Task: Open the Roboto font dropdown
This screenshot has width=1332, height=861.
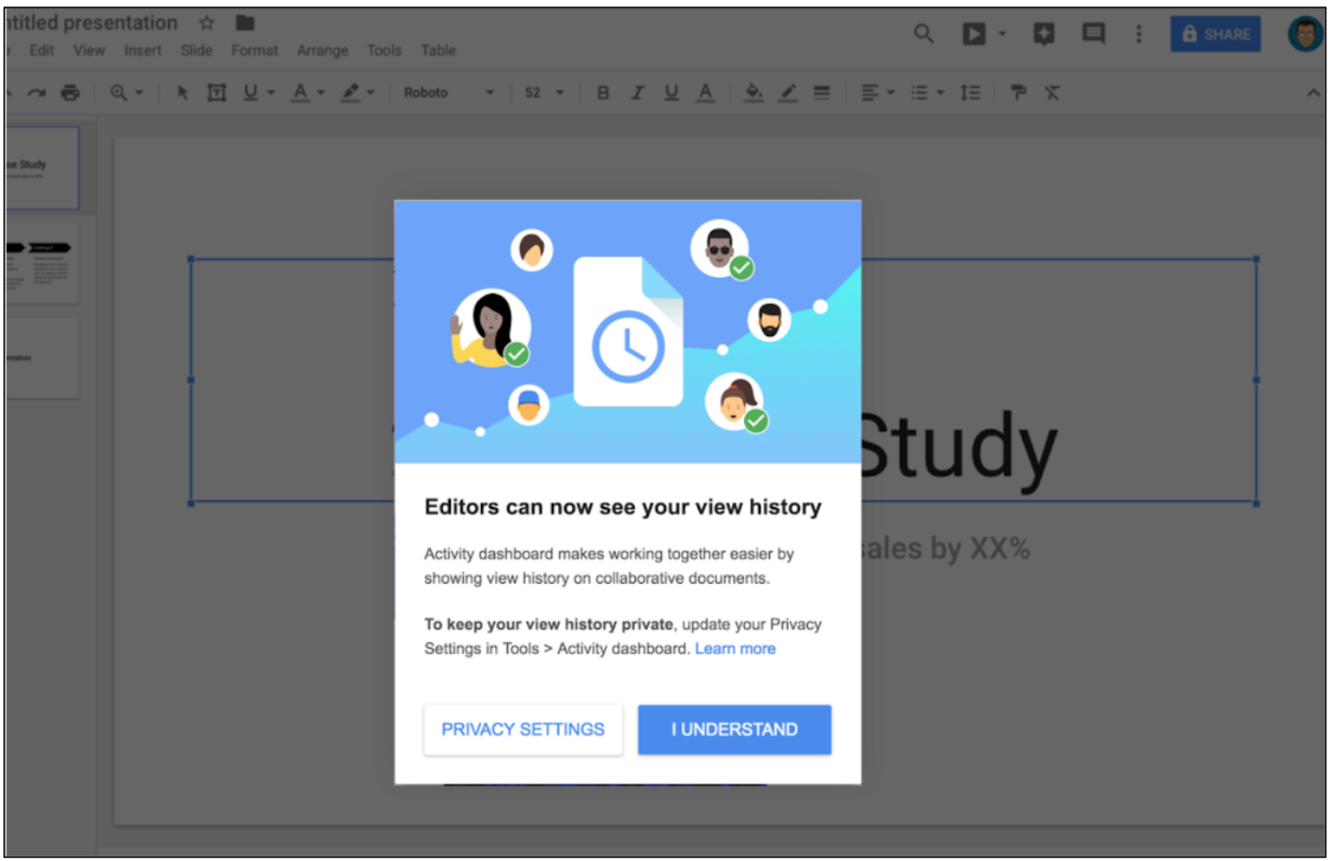Action: tap(449, 92)
